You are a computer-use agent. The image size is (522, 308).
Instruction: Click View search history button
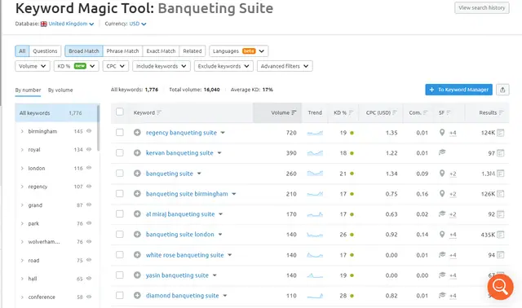point(482,7)
